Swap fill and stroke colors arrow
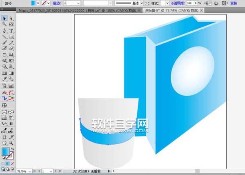 (x=13, y=149)
